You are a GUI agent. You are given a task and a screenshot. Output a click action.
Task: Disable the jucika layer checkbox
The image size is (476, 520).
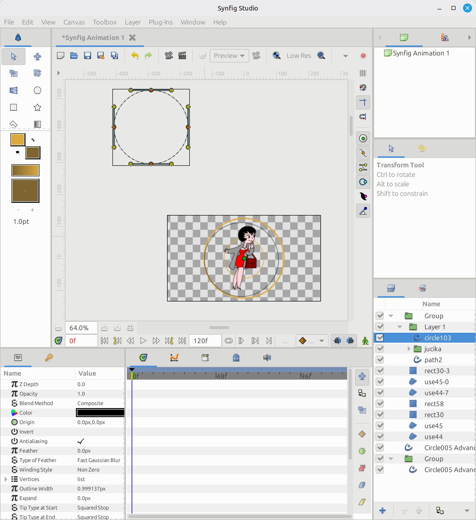coord(380,349)
